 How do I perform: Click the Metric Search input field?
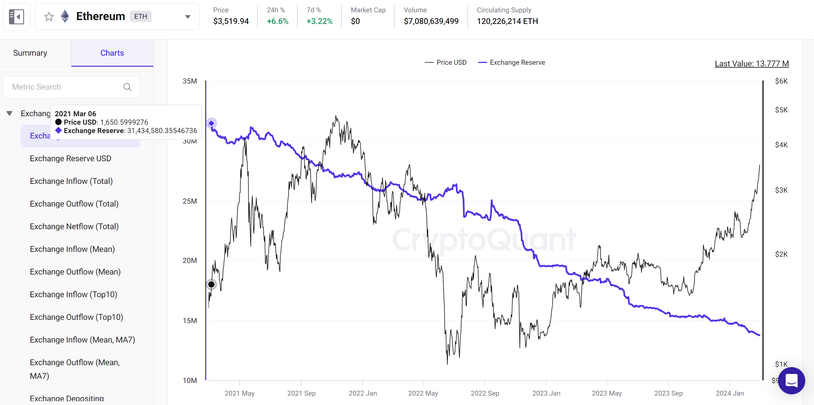click(x=65, y=87)
